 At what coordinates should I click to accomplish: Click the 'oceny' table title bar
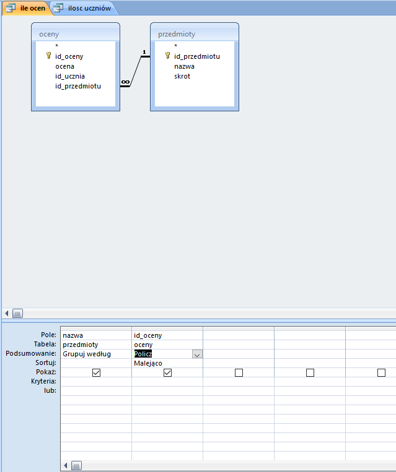pos(75,34)
